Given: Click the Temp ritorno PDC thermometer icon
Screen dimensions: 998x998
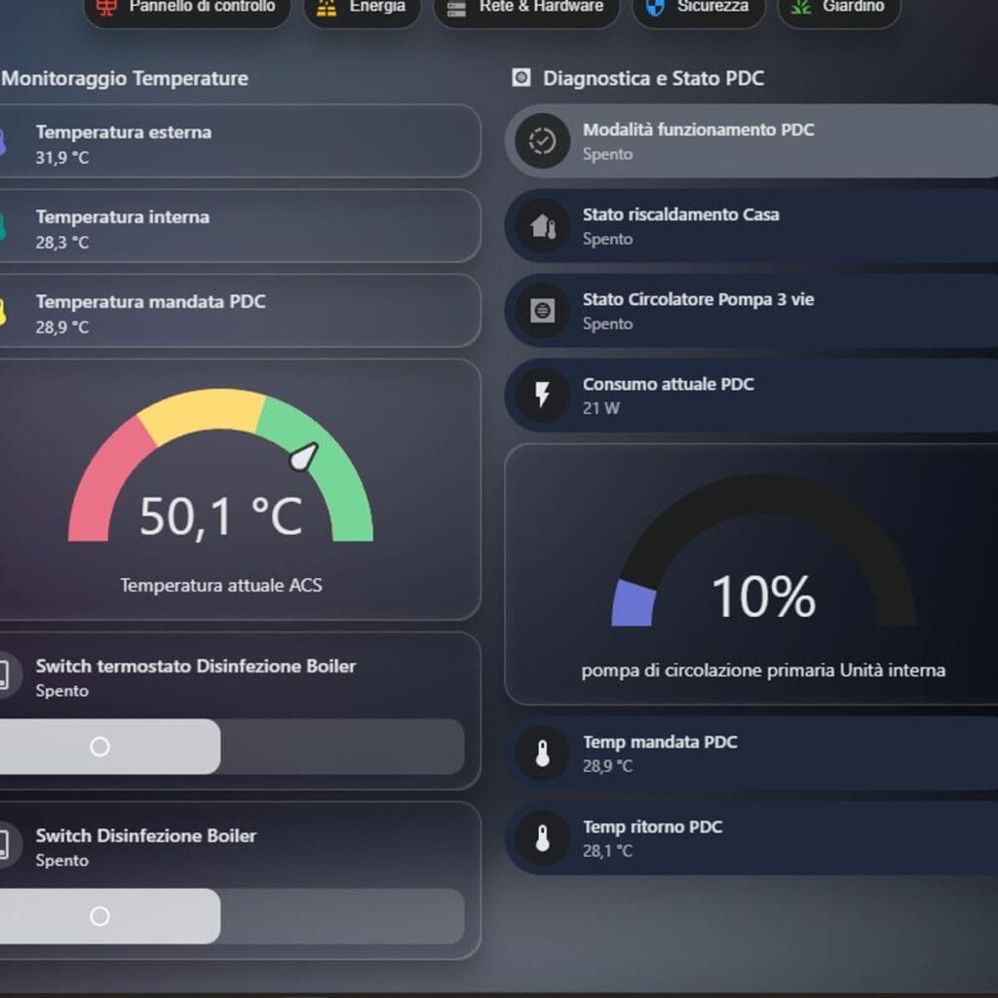Looking at the screenshot, I should (542, 838).
